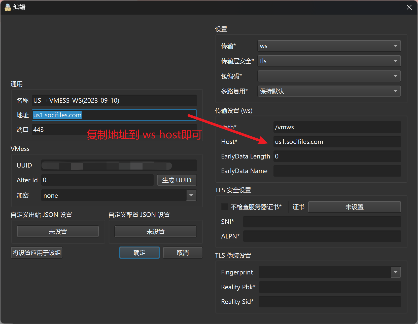418x324 pixels.
Task: Click the 生成 UUID button
Action: [177, 180]
